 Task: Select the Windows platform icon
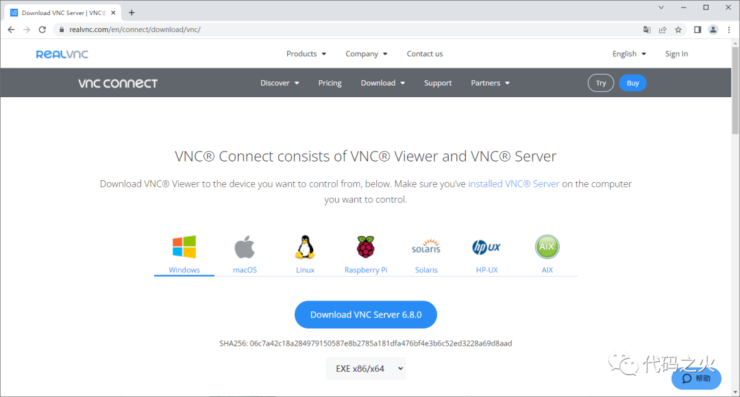point(184,246)
